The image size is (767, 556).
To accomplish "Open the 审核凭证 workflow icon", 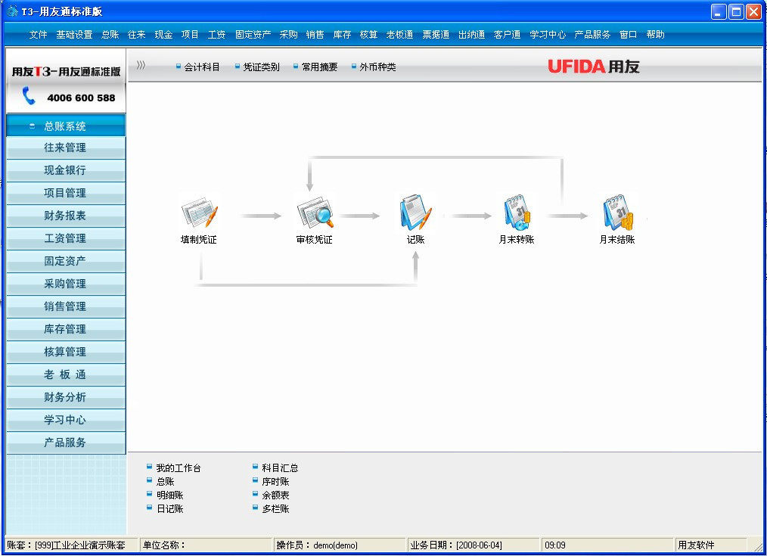I will pos(315,213).
